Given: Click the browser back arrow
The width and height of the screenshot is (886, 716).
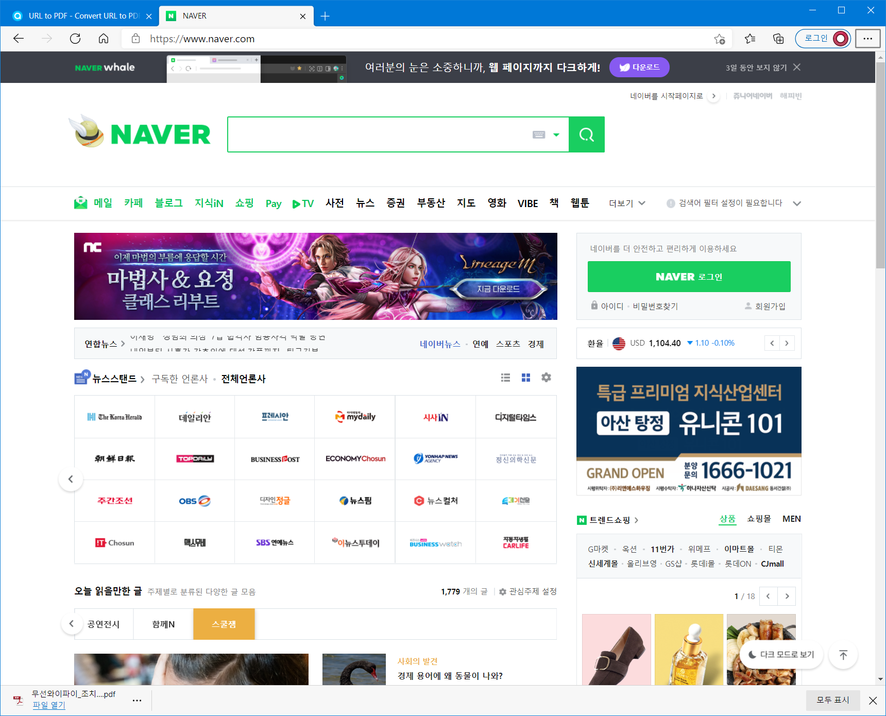Looking at the screenshot, I should (x=19, y=39).
